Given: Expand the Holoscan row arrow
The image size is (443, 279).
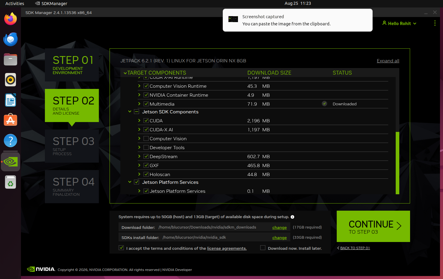Looking at the screenshot, I should (x=139, y=174).
